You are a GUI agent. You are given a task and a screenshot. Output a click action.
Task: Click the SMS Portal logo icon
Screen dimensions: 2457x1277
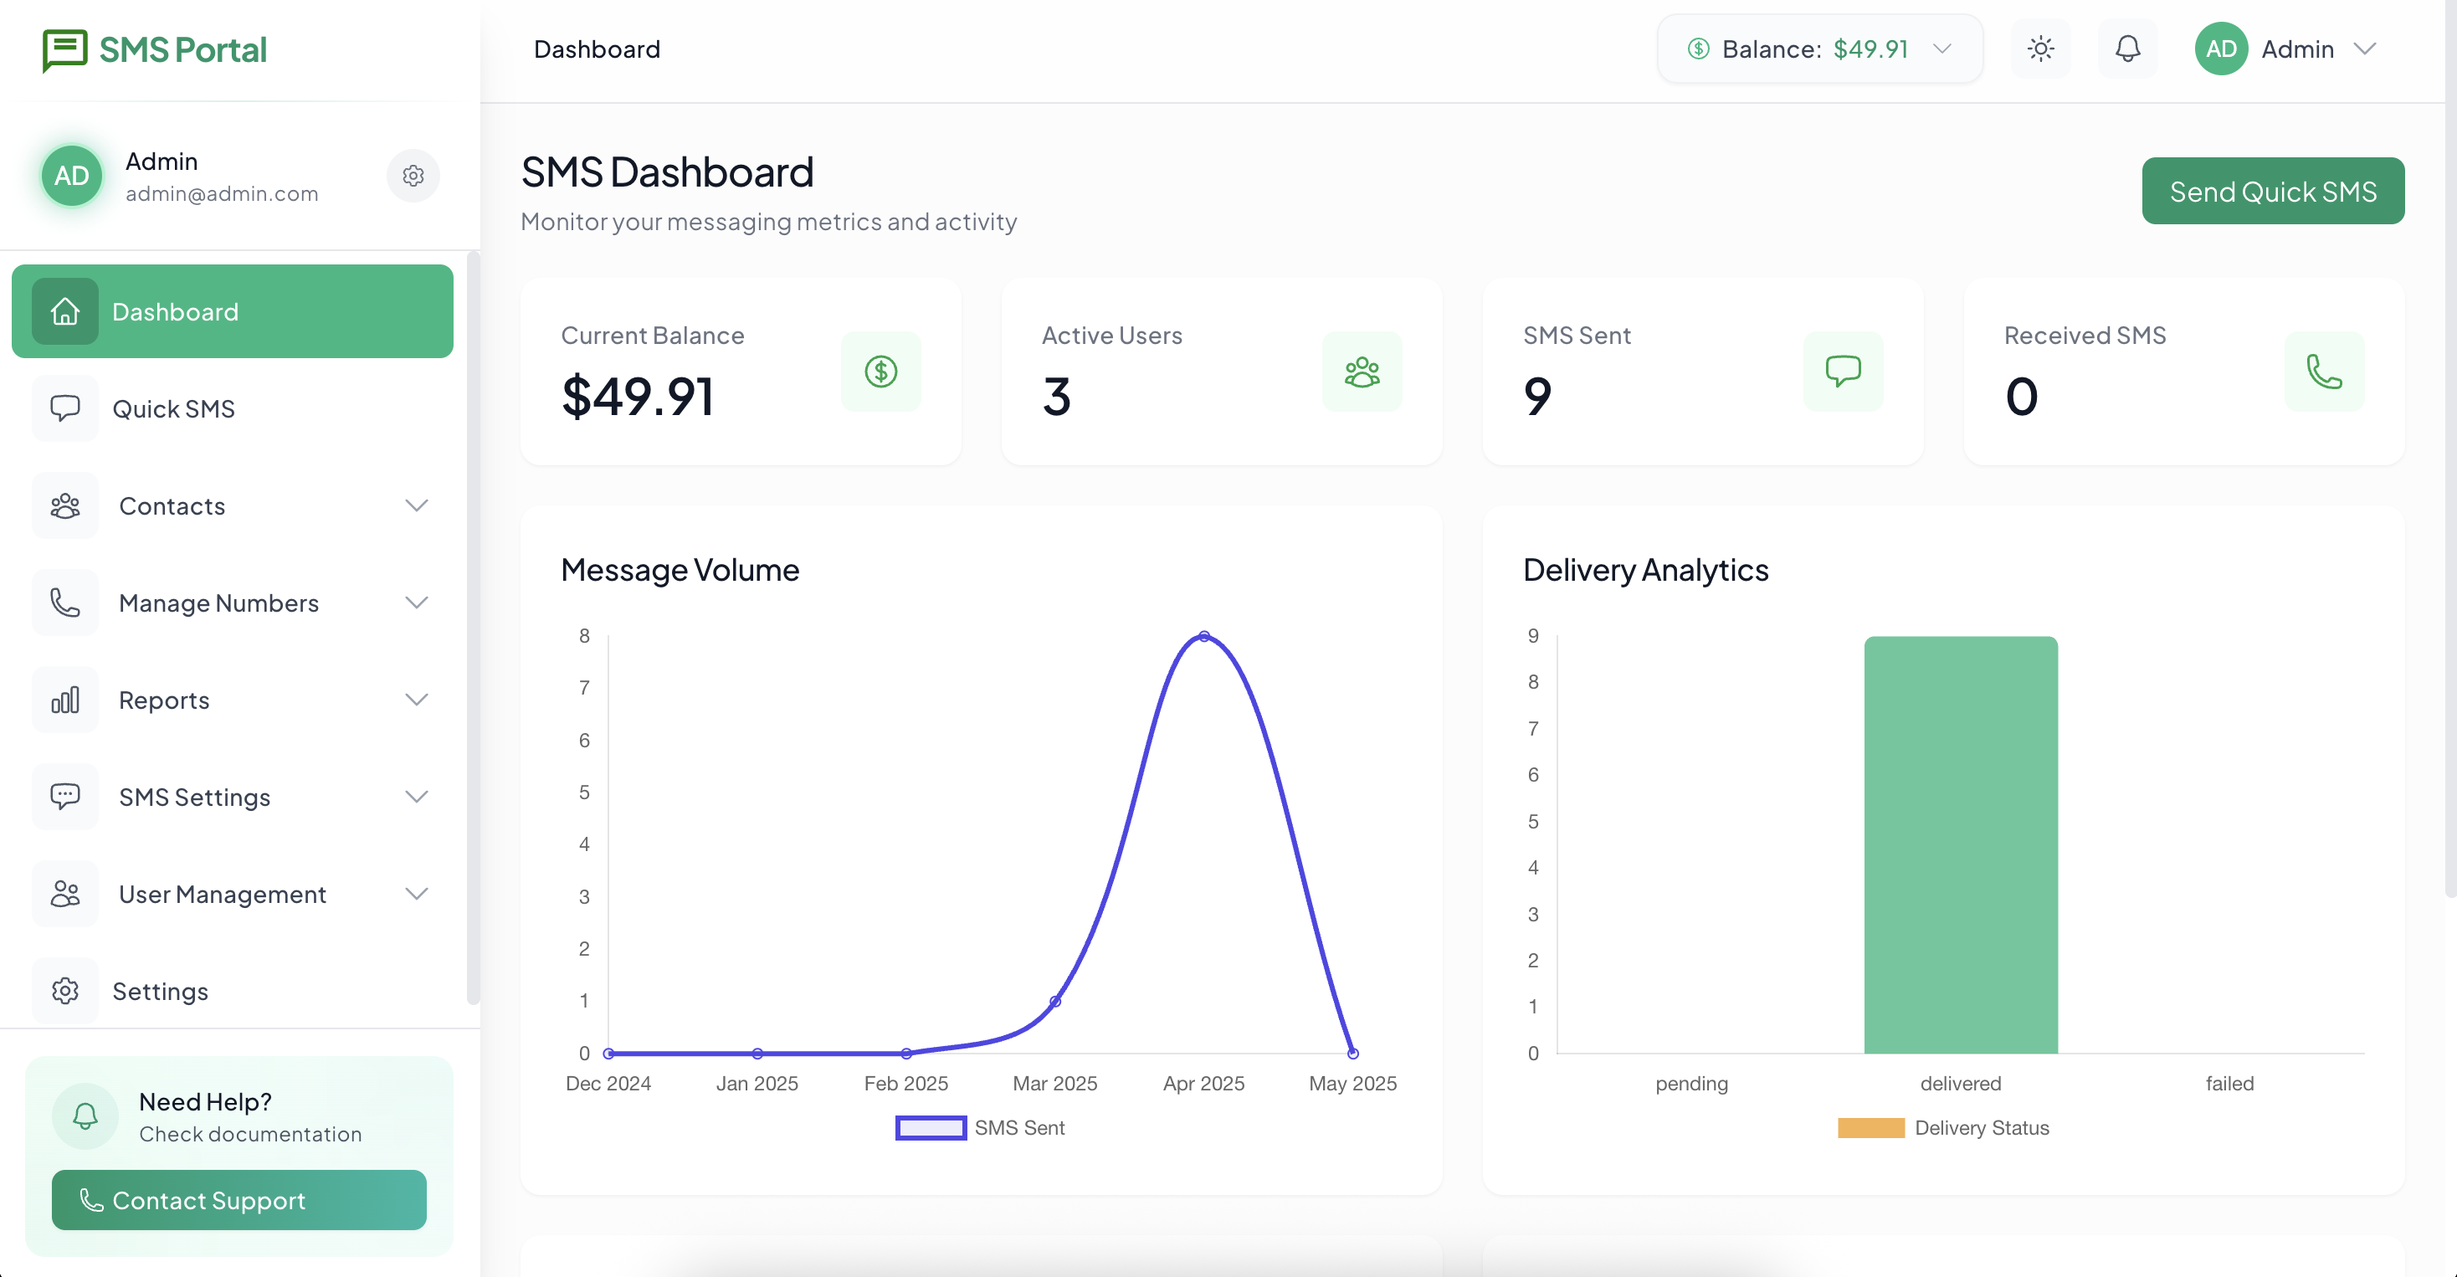(x=64, y=49)
